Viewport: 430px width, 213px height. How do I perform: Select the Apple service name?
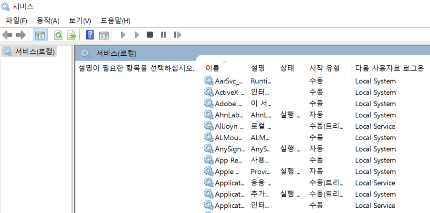(x=228, y=172)
